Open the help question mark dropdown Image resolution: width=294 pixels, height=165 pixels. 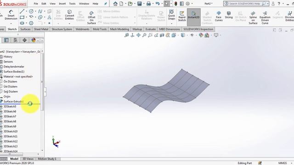(283, 4)
